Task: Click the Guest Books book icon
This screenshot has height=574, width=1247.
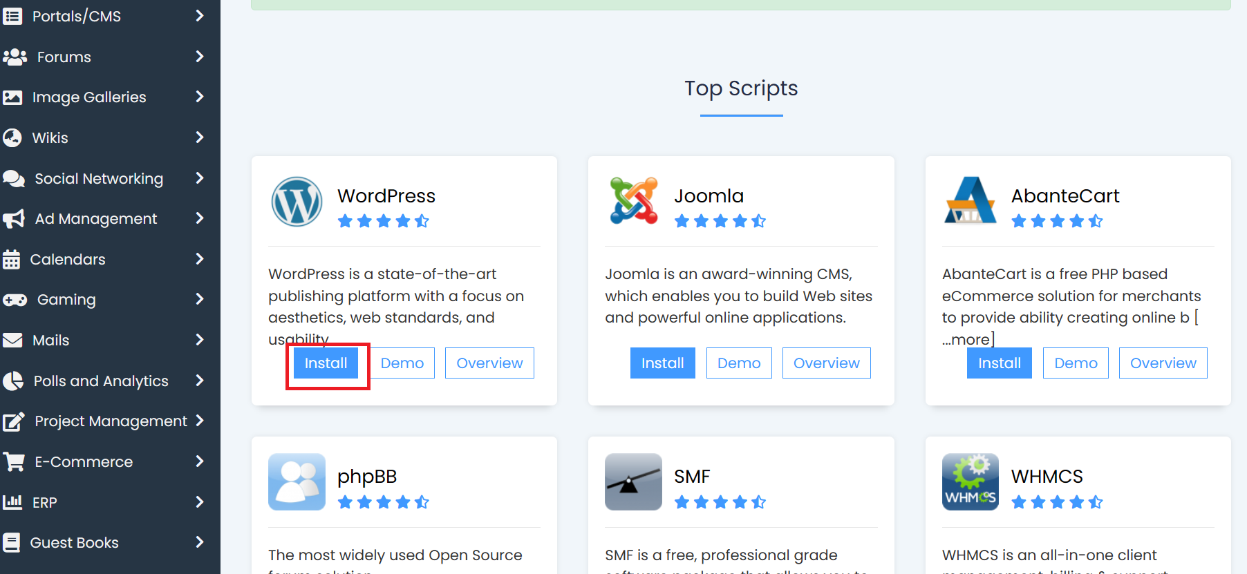Action: (11, 543)
